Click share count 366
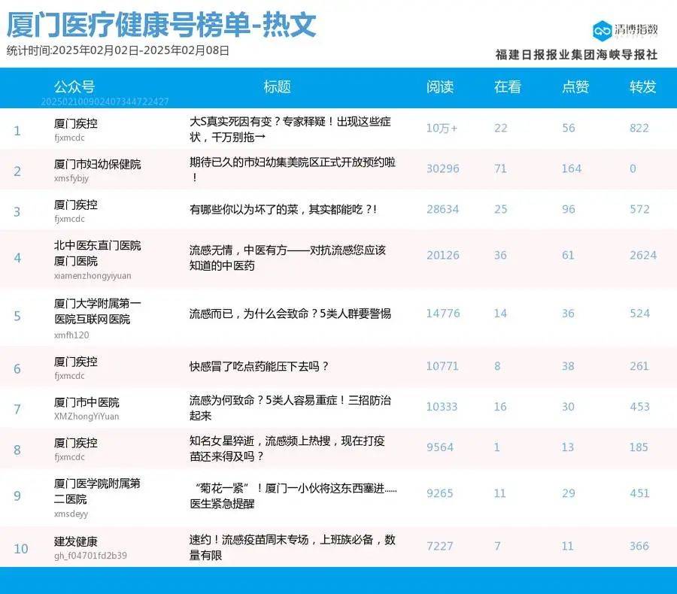Screen dimensions: 677x594 [639, 546]
